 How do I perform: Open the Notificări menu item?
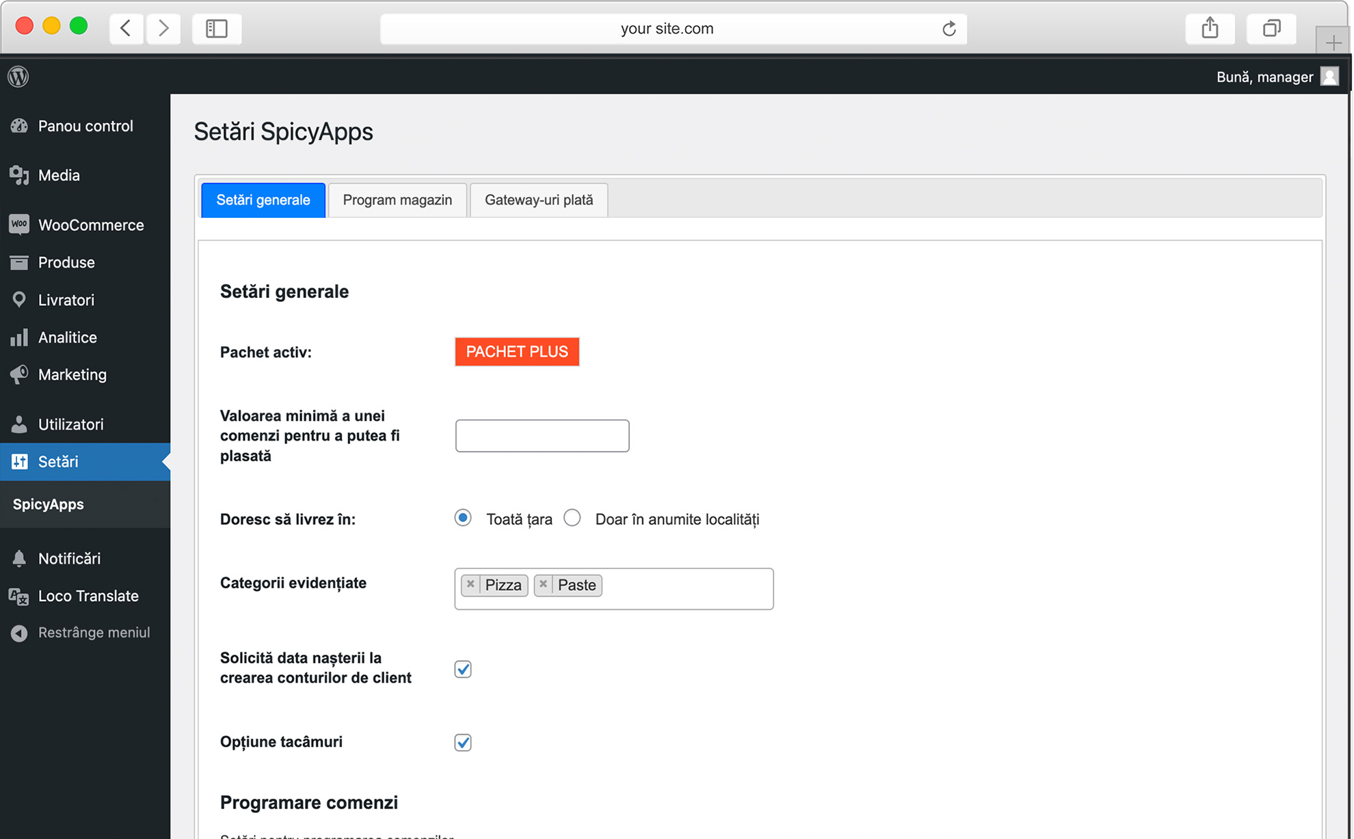[x=85, y=559]
